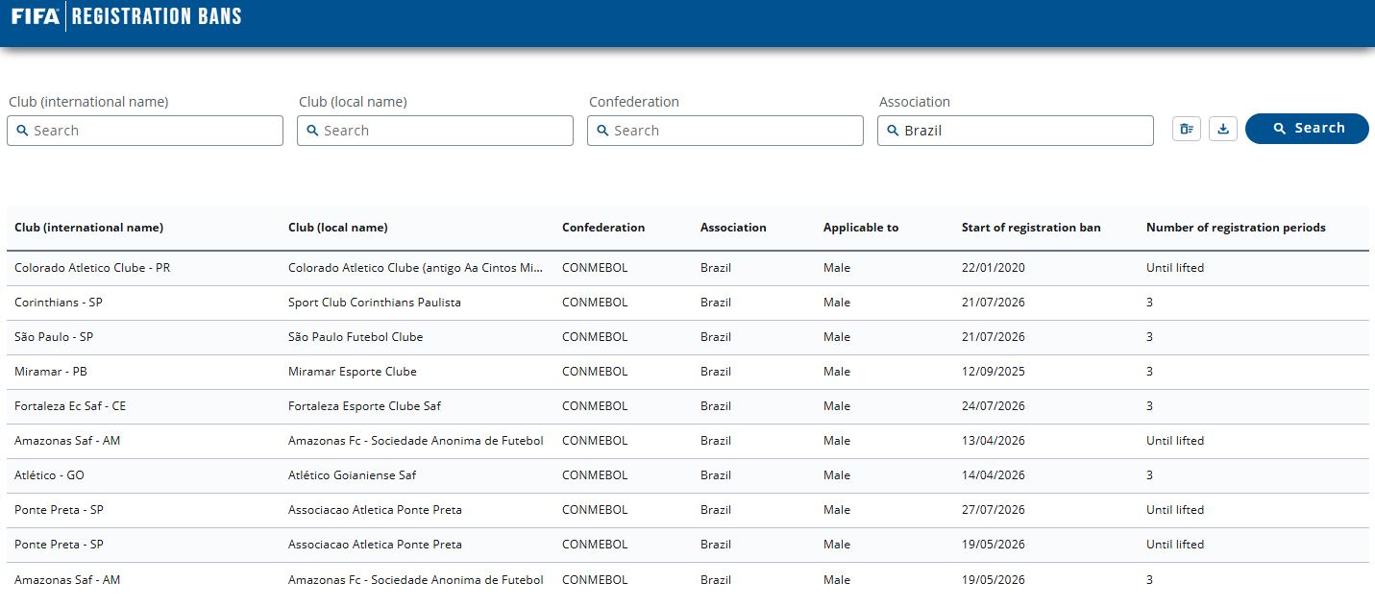Focus the Club (international name) search field
1375x607 pixels.
pyautogui.click(x=145, y=131)
